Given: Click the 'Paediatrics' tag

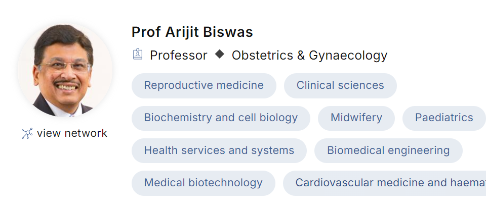Looking at the screenshot, I should (444, 118).
